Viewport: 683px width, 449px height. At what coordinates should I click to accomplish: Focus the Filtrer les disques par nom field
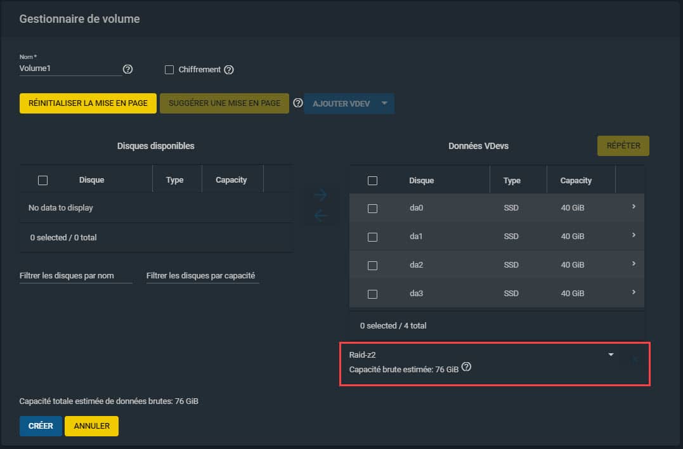[76, 276]
